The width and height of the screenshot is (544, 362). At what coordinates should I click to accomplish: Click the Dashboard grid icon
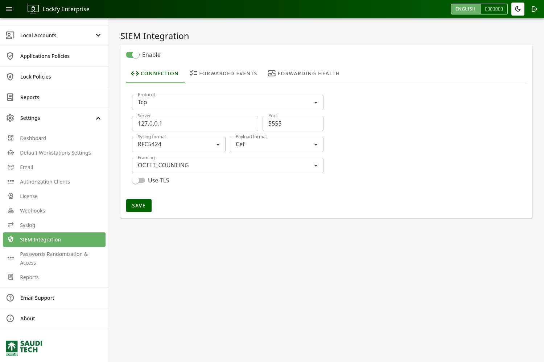[11, 138]
